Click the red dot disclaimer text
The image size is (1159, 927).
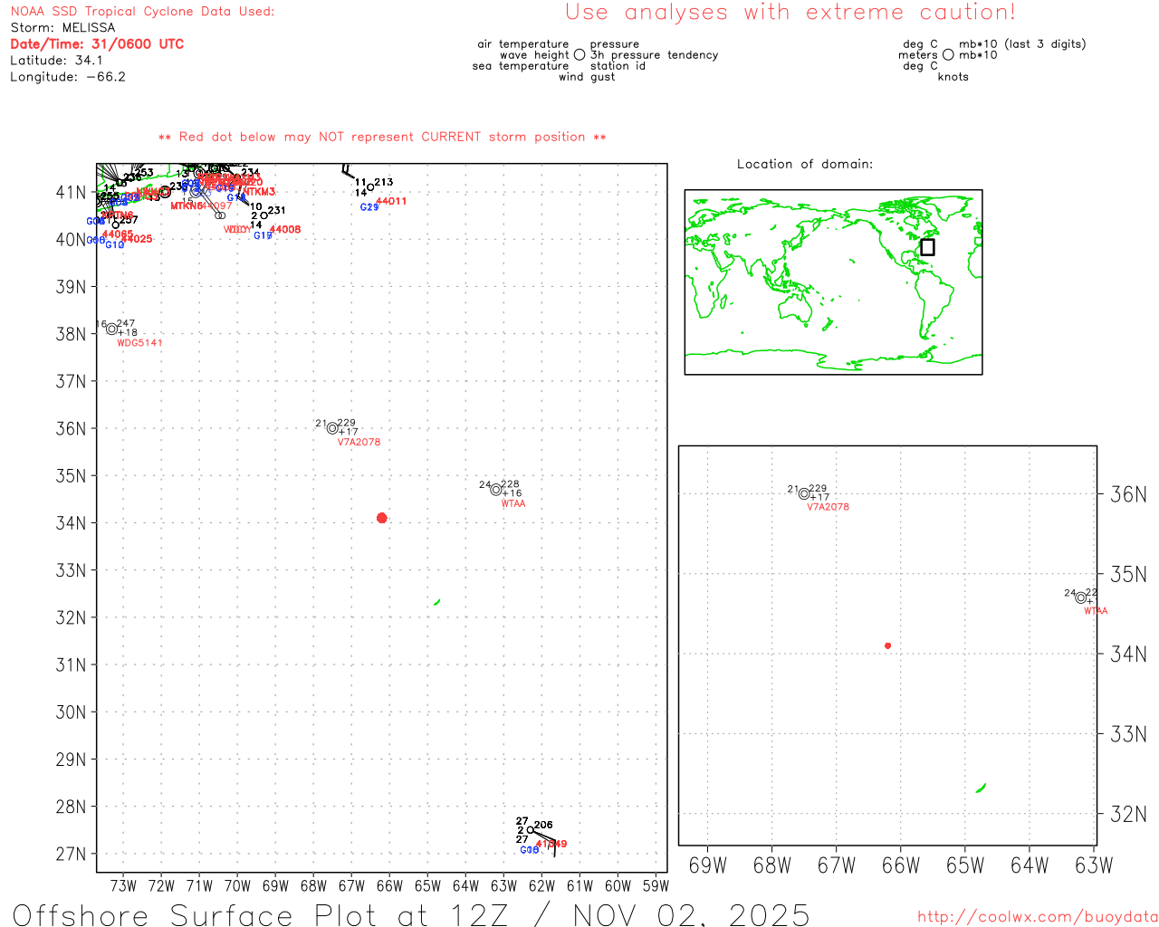pos(382,137)
